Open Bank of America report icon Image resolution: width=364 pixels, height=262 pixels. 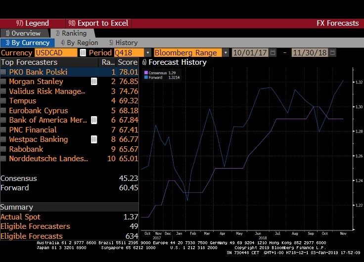[94, 120]
